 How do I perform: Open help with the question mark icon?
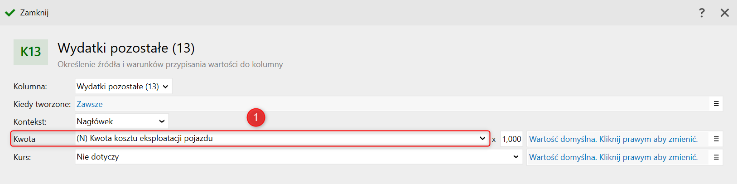(702, 13)
